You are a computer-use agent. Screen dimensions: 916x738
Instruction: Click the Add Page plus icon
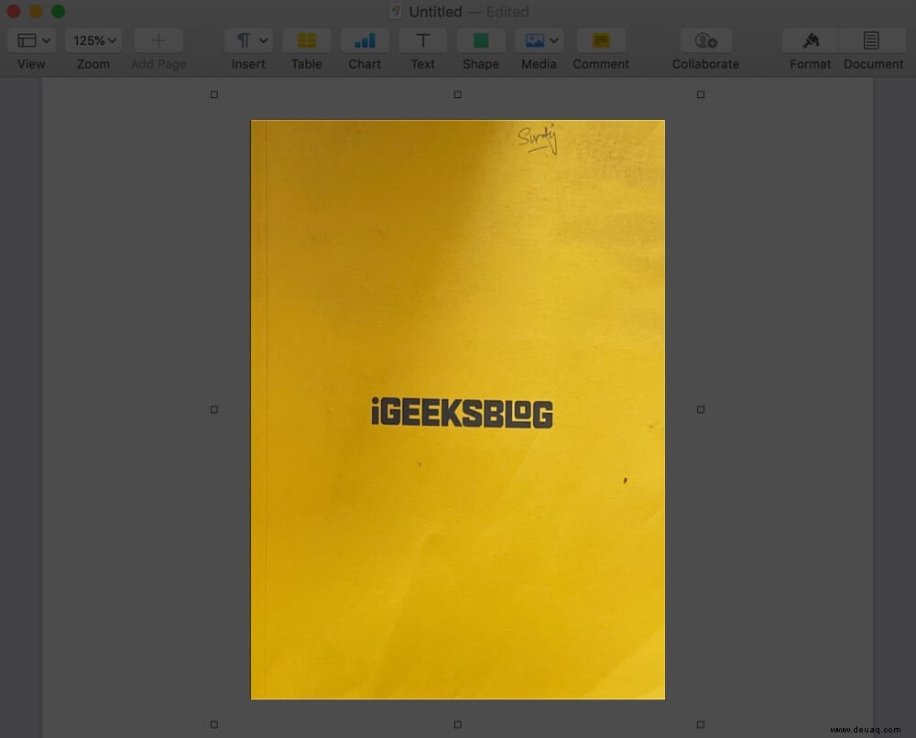coord(158,40)
